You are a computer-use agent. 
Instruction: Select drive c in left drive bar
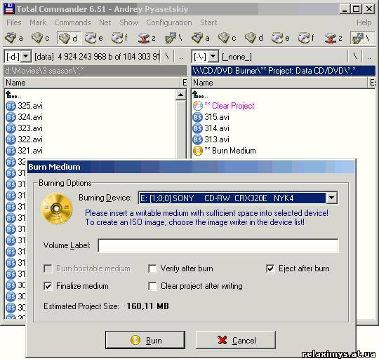(x=41, y=38)
